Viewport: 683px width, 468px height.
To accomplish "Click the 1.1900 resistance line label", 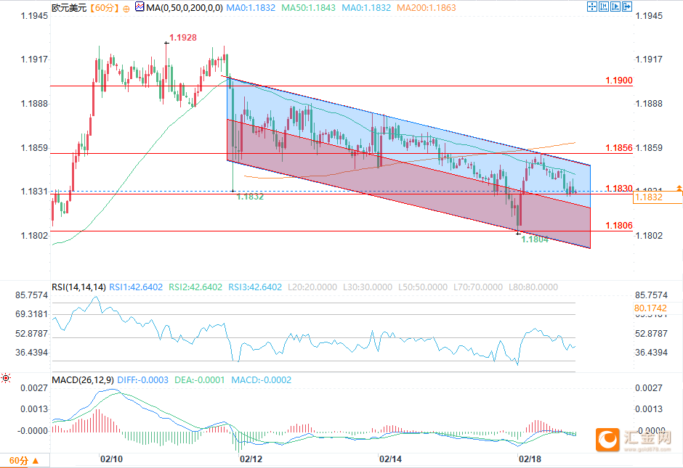I will 619,81.
